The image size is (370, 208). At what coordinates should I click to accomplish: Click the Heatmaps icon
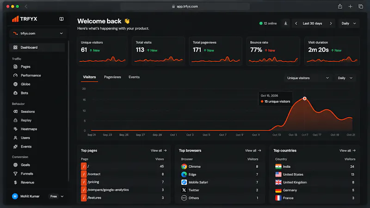(x=15, y=129)
